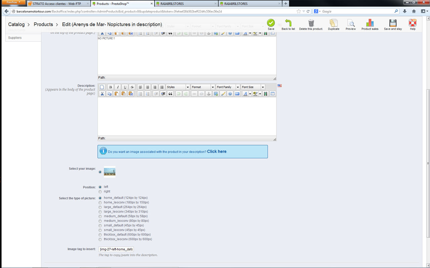Viewport: 430px width, 268px height.
Task: Click New document in Description editor
Action: pos(102,87)
